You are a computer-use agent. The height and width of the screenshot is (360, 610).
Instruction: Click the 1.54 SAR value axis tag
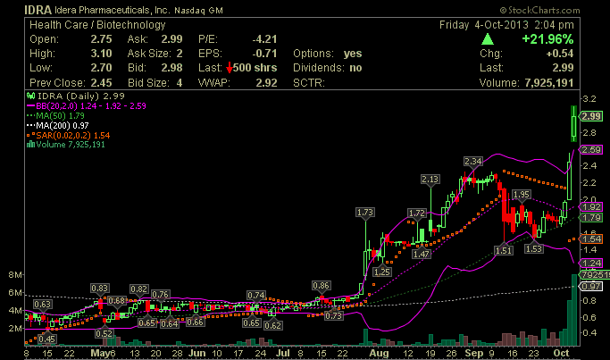[591, 239]
